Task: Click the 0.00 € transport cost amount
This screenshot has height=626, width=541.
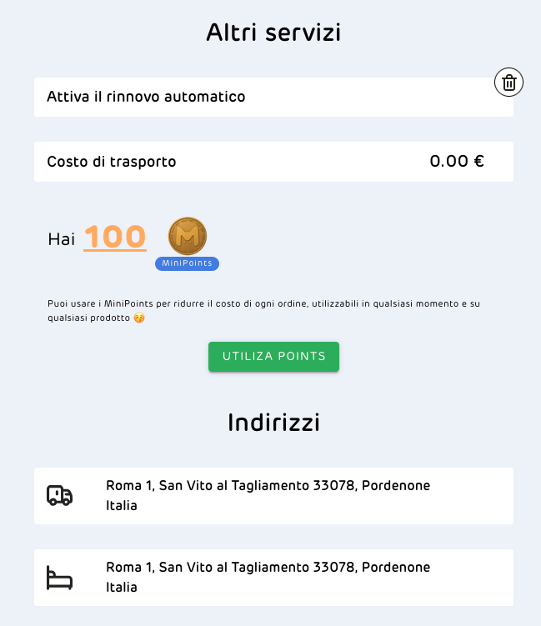Action: point(457,162)
